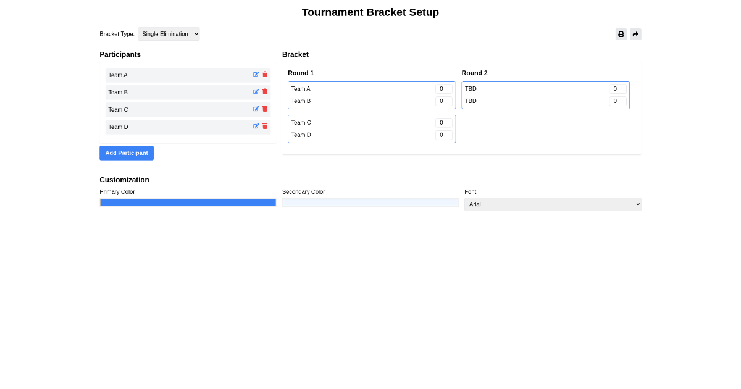
Task: Click the edit icon for Team B
Action: pos(256,91)
